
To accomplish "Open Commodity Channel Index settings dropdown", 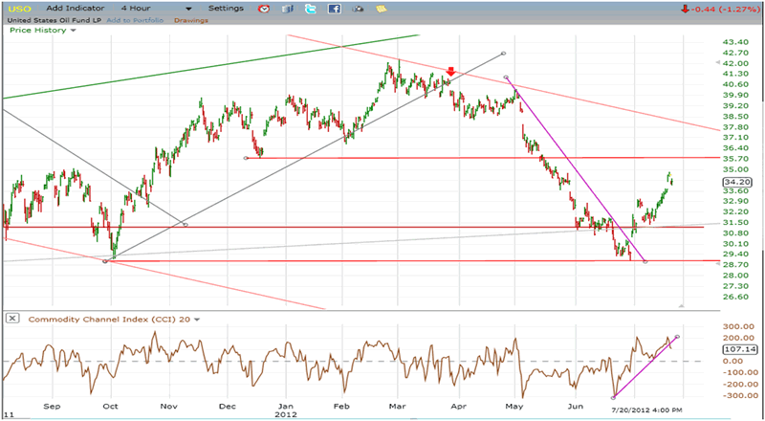I will [x=197, y=319].
